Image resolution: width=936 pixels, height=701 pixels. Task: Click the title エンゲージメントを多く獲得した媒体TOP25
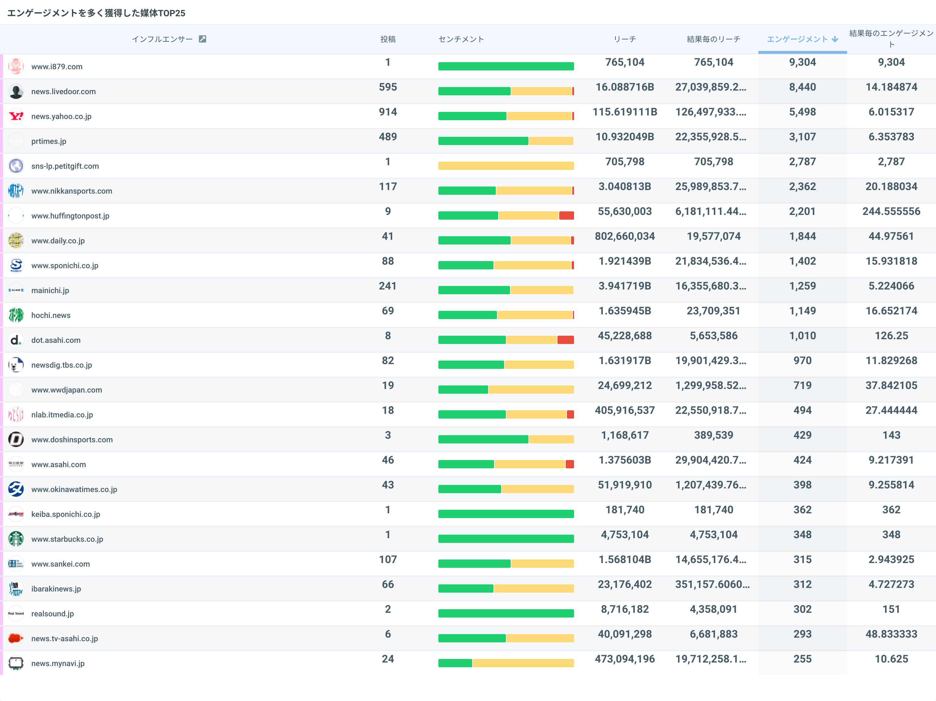pyautogui.click(x=97, y=13)
